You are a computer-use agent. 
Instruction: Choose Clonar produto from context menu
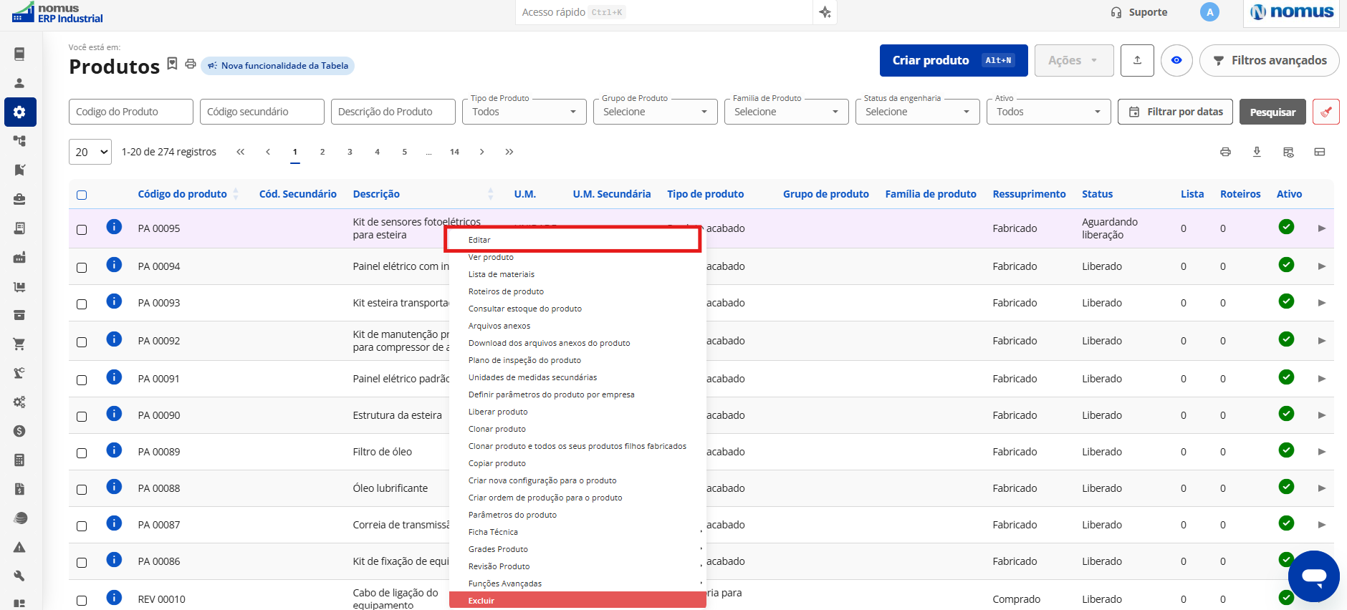(x=497, y=429)
